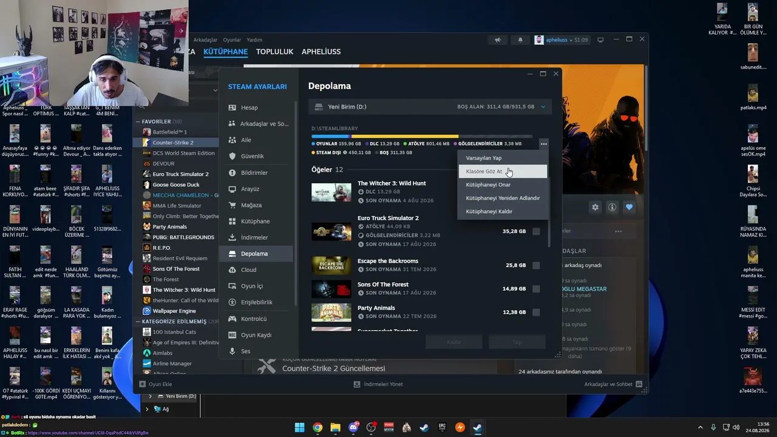Tick the Escape the Backrooms checkbox
777x437 pixels.
coord(536,265)
